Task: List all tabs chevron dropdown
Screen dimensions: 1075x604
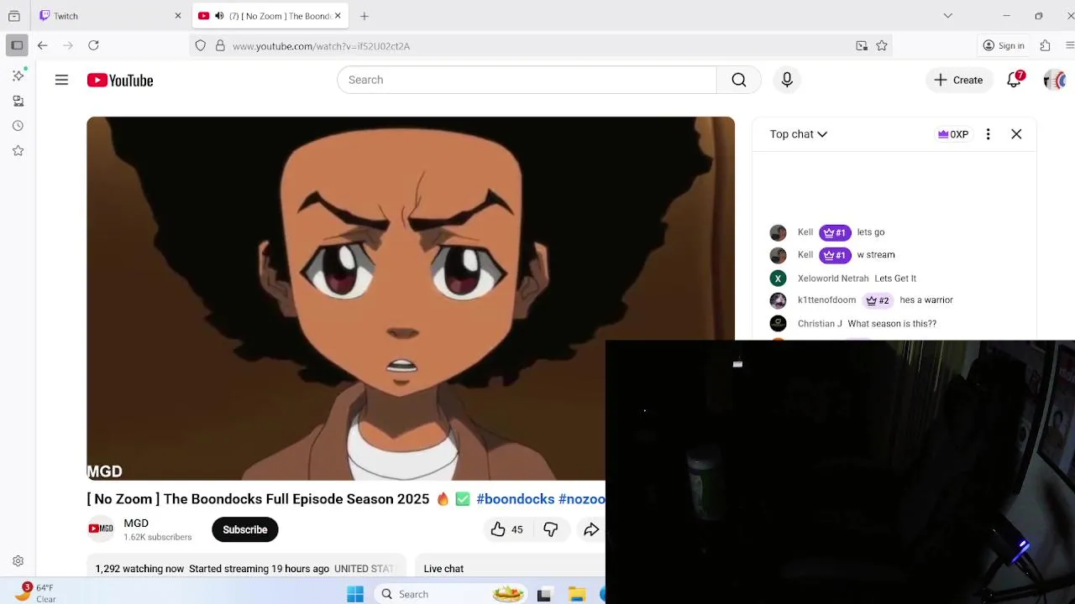Action: pyautogui.click(x=947, y=16)
